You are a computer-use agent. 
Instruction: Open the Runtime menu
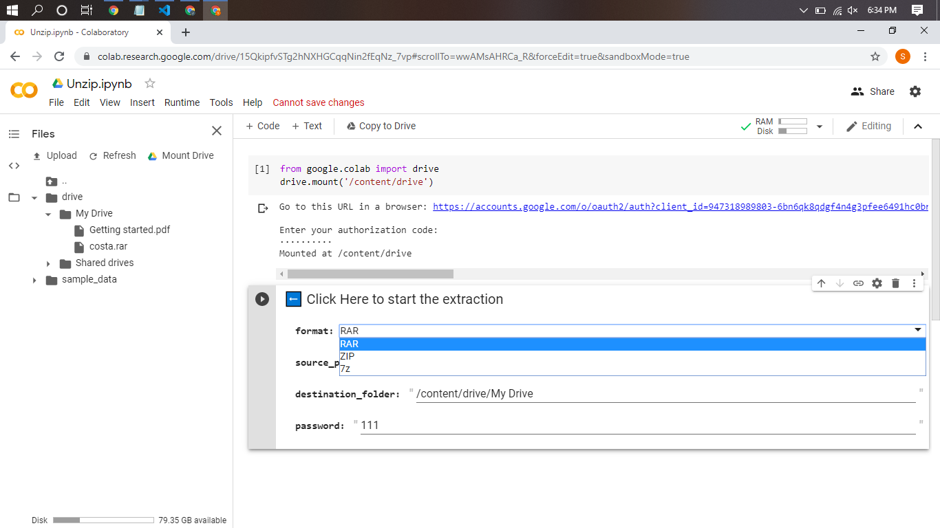click(182, 102)
